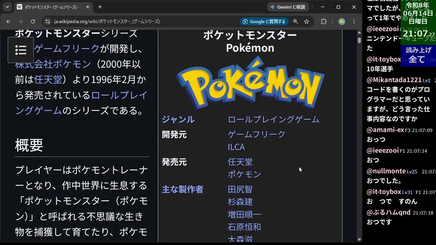The width and height of the screenshot is (436, 245).
Task: Click the scrollbar down arrow
Action: [359, 240]
